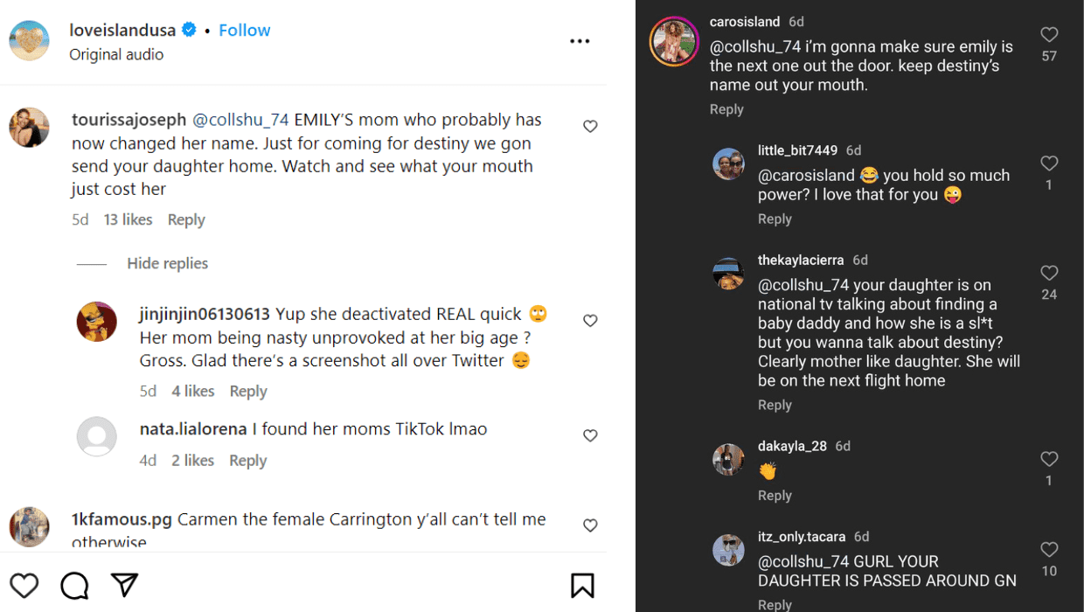Open the Original audio page
The height and width of the screenshot is (612, 1084).
(x=116, y=54)
